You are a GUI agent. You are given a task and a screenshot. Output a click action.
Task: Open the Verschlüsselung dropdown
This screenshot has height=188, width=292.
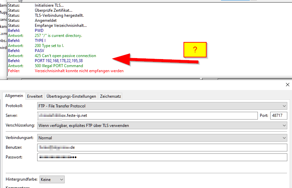point(162,126)
